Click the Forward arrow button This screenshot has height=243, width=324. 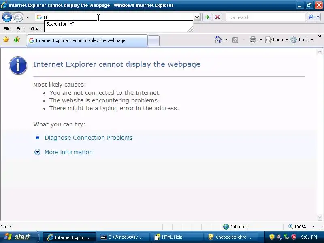click(x=18, y=17)
